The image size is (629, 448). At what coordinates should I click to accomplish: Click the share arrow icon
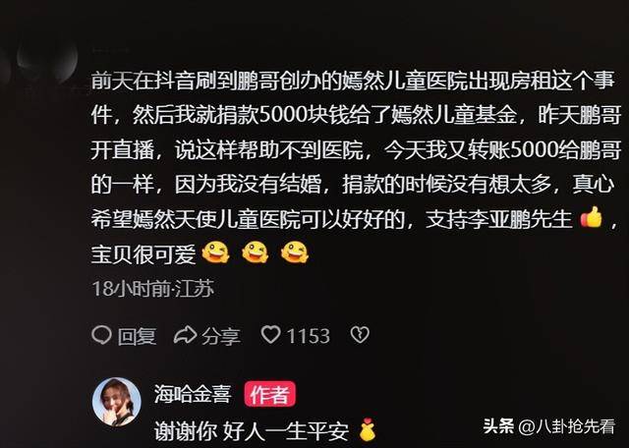pos(185,335)
